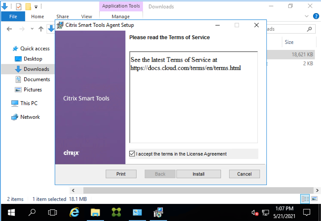
Task: Close the Citrix setup dialog window
Action: (257, 25)
